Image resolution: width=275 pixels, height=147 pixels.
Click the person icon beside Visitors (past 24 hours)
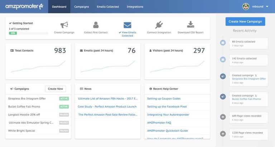[150, 51]
